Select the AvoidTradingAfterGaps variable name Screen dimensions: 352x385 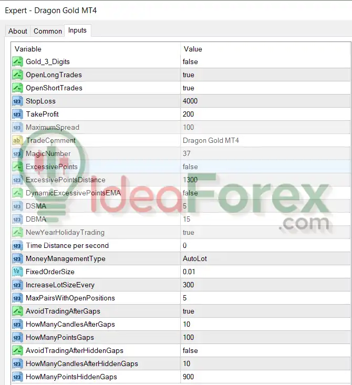click(63, 311)
